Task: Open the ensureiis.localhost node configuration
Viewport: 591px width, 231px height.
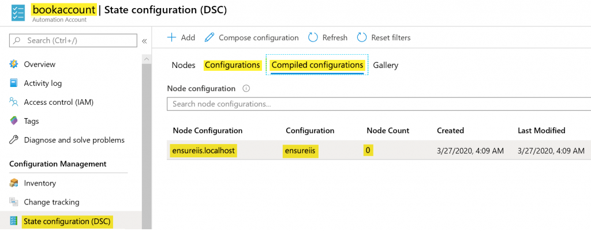Action: [x=204, y=150]
